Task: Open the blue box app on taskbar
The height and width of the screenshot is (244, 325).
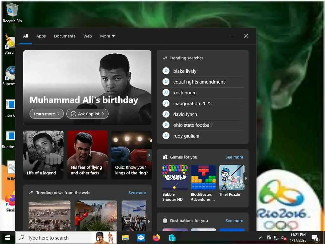Action: pos(141,238)
